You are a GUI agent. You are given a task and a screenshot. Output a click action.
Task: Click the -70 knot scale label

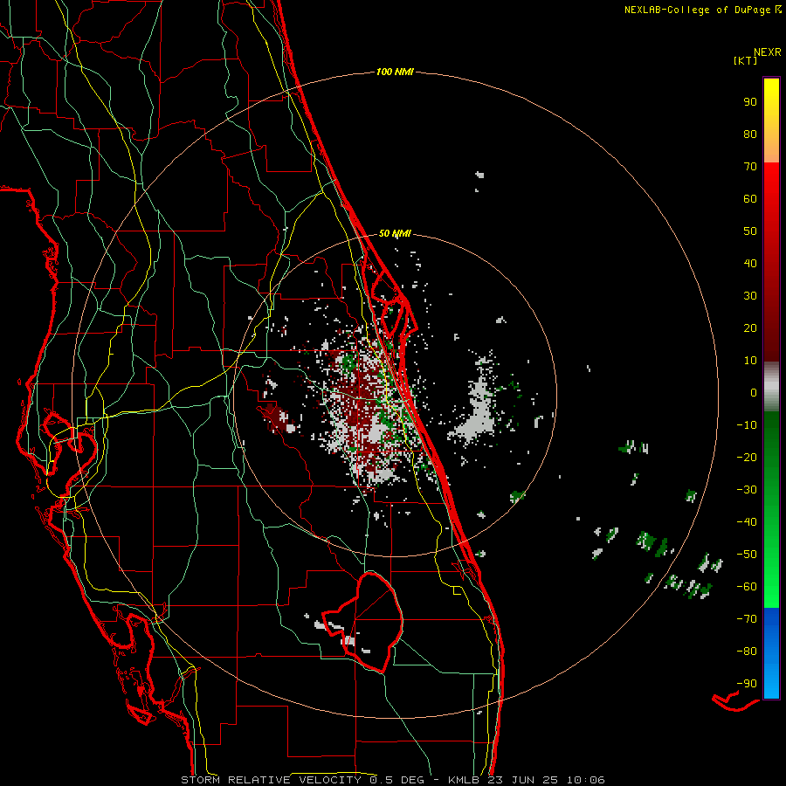coord(747,619)
